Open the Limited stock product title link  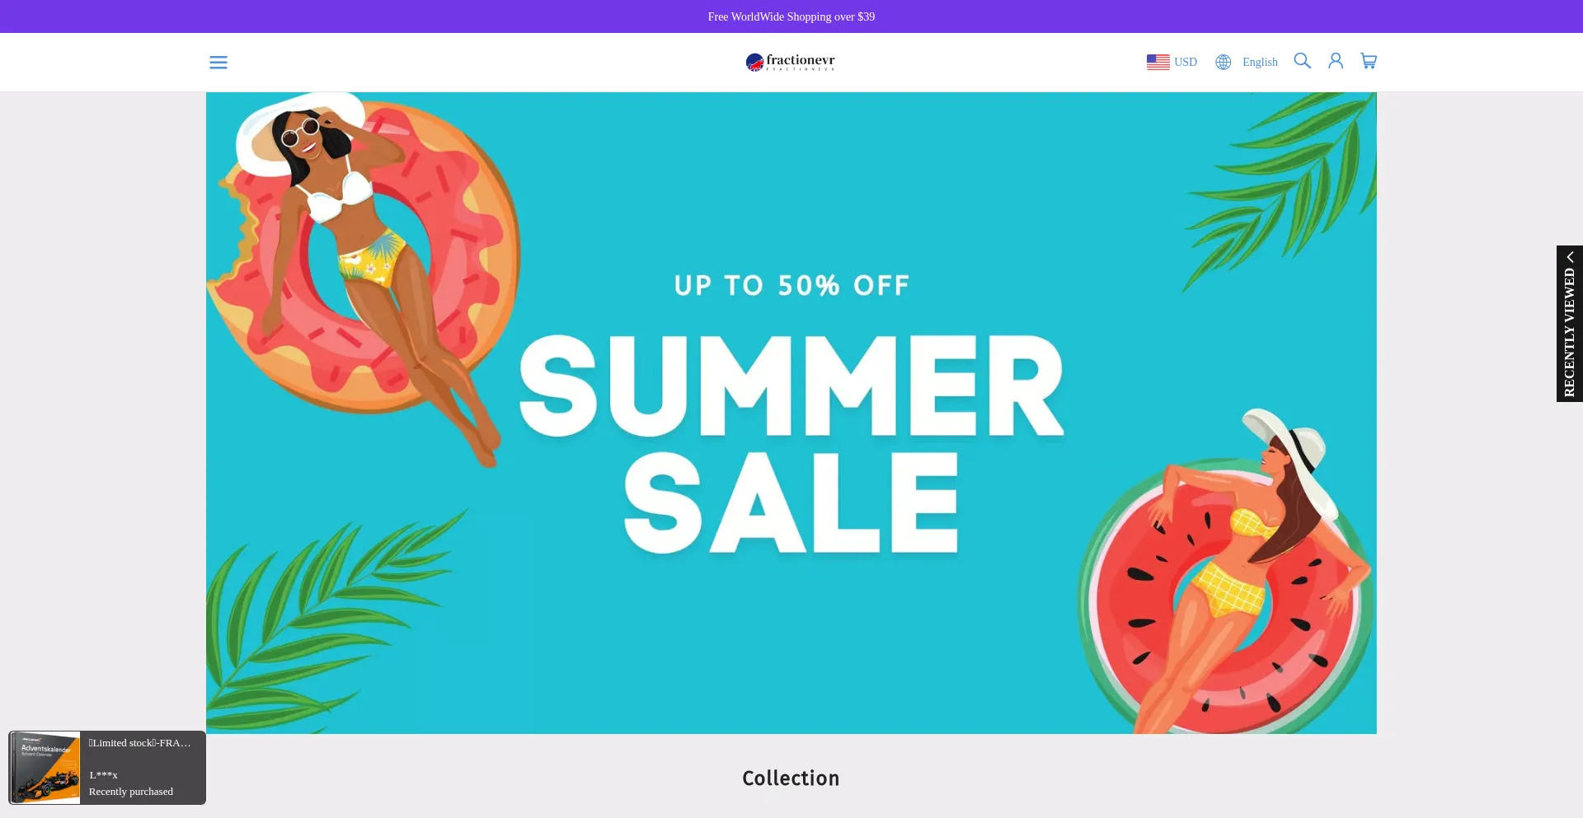point(140,743)
